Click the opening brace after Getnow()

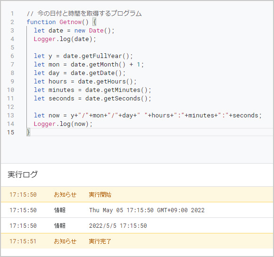(94, 22)
